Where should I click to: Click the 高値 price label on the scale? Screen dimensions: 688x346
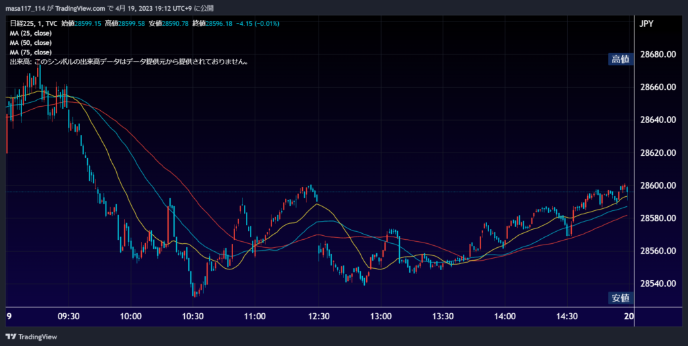[x=620, y=59]
